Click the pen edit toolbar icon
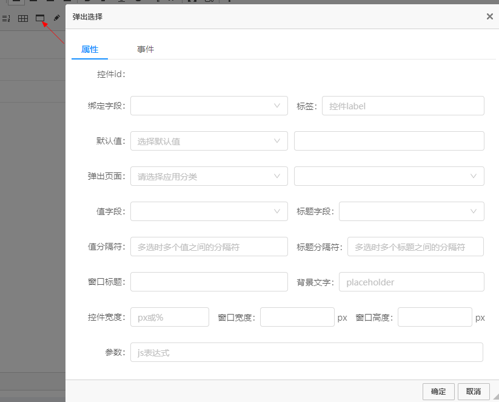Image resolution: width=499 pixels, height=402 pixels. pos(56,18)
